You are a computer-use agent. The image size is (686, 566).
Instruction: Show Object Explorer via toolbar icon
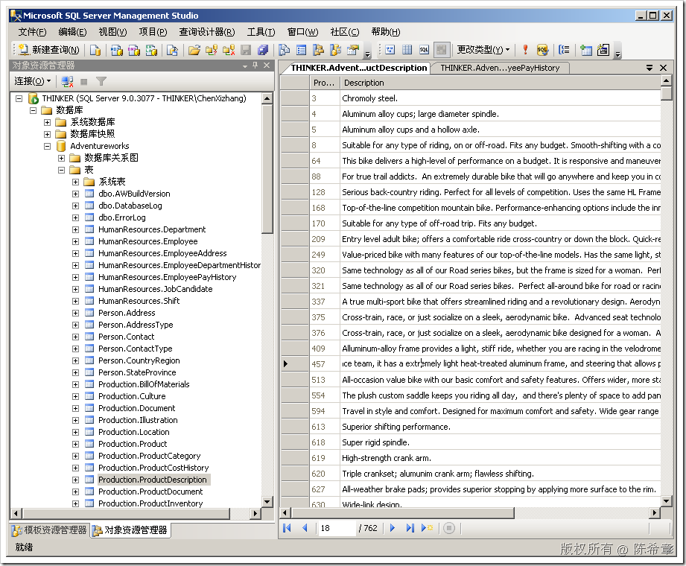tap(319, 50)
